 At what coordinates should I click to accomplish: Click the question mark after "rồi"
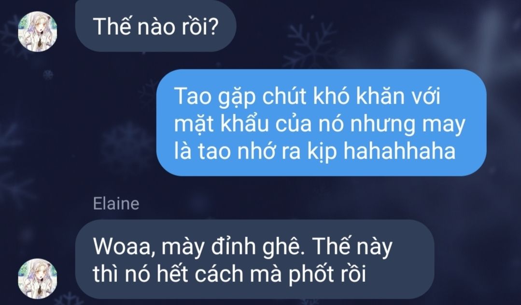click(x=213, y=27)
